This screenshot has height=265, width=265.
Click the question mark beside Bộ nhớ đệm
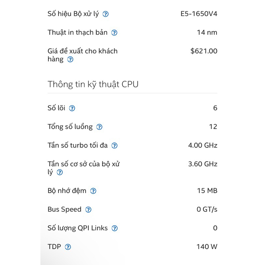[93, 191]
